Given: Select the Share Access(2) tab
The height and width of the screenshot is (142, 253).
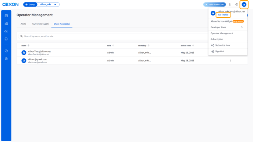Looking at the screenshot, I should pyautogui.click(x=62, y=24).
